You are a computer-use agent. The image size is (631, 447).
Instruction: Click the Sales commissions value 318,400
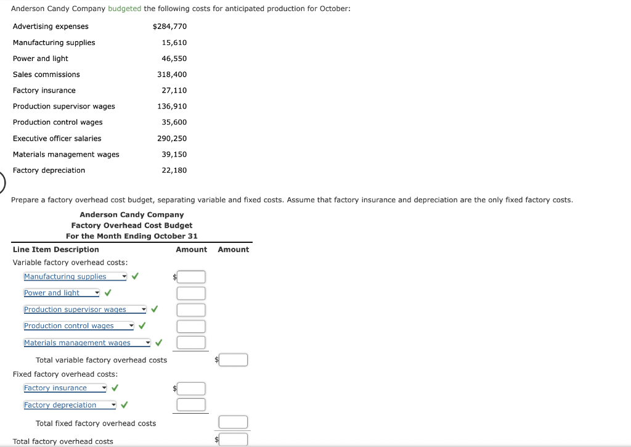tap(173, 75)
